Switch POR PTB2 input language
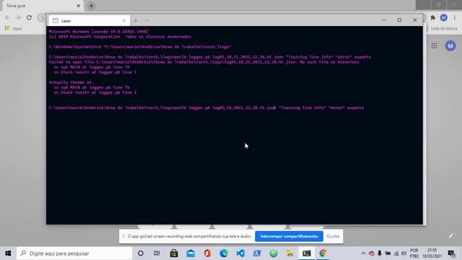This screenshot has width=462, height=260. click(x=414, y=253)
